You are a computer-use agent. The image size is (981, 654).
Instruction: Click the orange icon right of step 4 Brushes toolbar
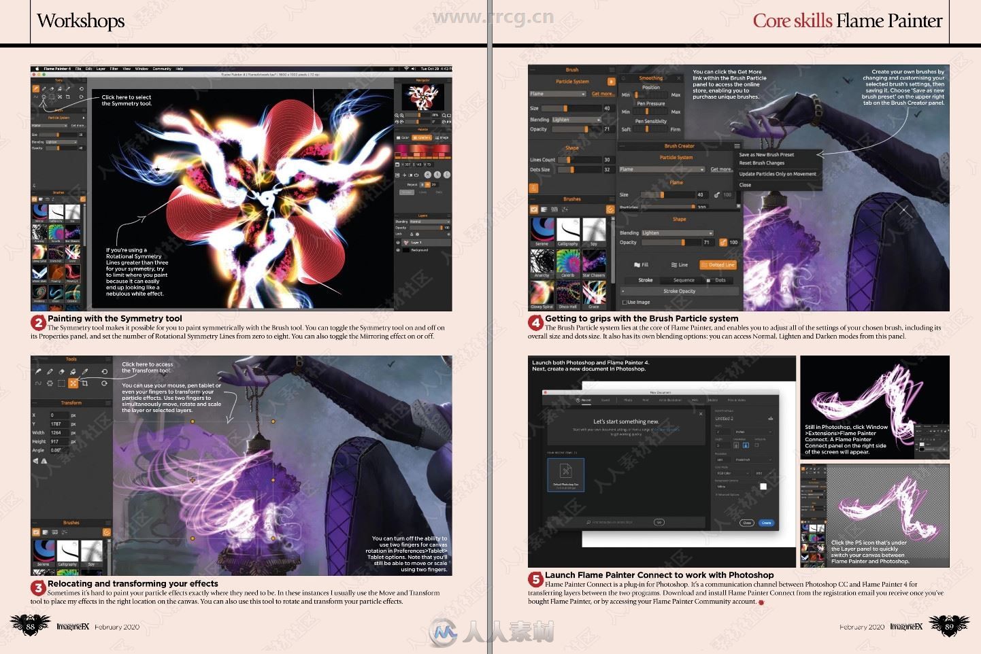pyautogui.click(x=610, y=209)
